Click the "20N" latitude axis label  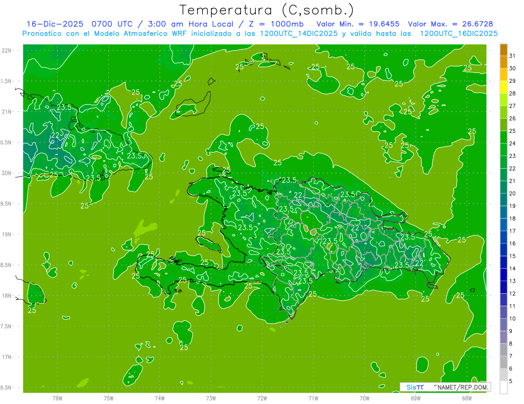(x=7, y=173)
